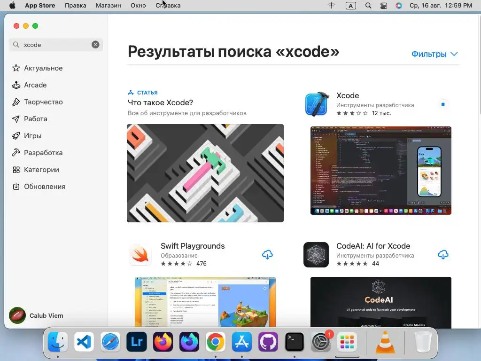Open the CodeAI app icon
This screenshot has height=361, width=481.
[316, 254]
